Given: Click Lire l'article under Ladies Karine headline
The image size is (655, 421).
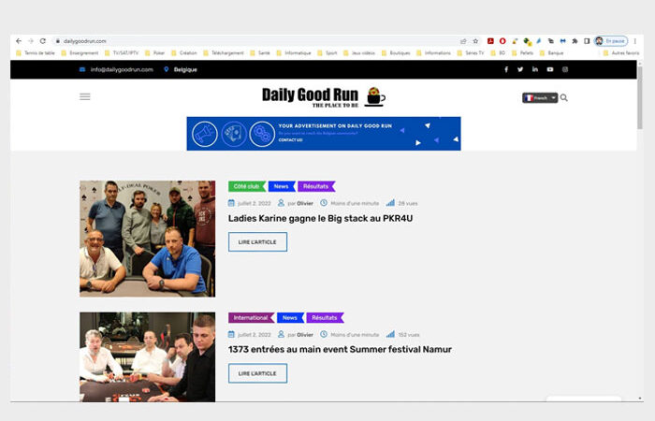Looking at the screenshot, I should [x=257, y=241].
